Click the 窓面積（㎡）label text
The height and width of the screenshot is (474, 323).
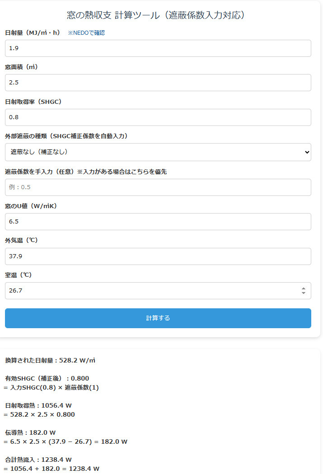[x=22, y=67]
